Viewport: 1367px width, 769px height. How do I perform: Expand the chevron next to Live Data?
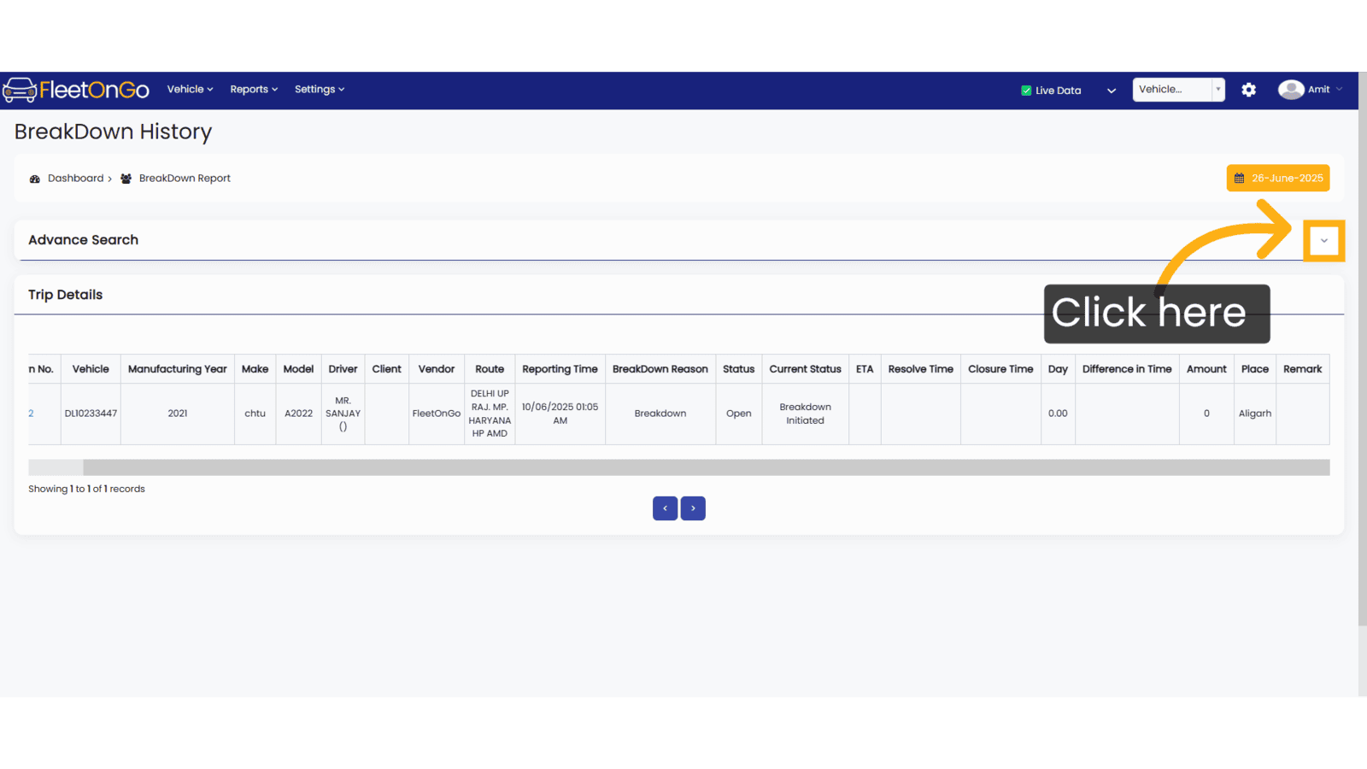point(1112,91)
